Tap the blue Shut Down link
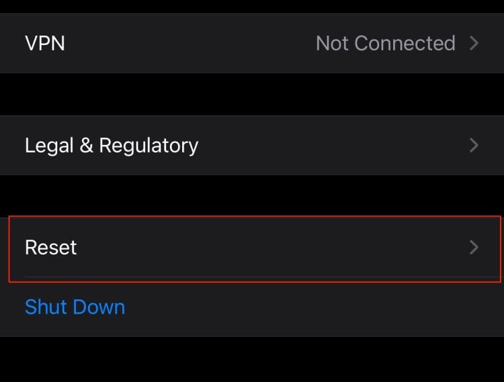Viewport: 504px width, 382px height. pos(75,307)
